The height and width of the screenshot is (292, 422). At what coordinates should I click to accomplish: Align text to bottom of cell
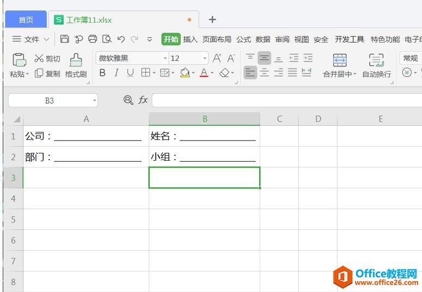[279, 58]
